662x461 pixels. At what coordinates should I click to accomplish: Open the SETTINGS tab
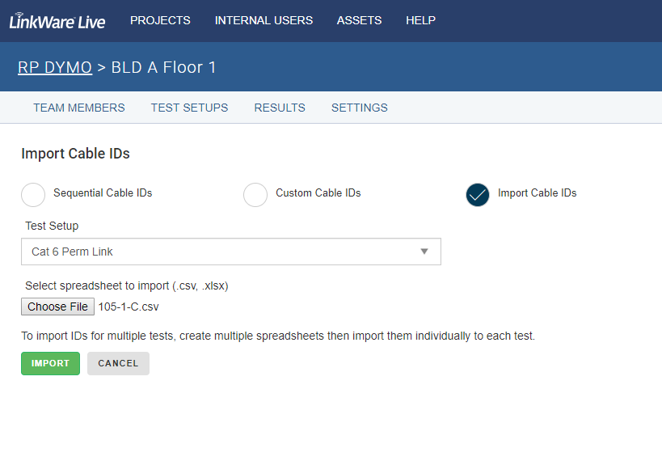click(x=359, y=108)
